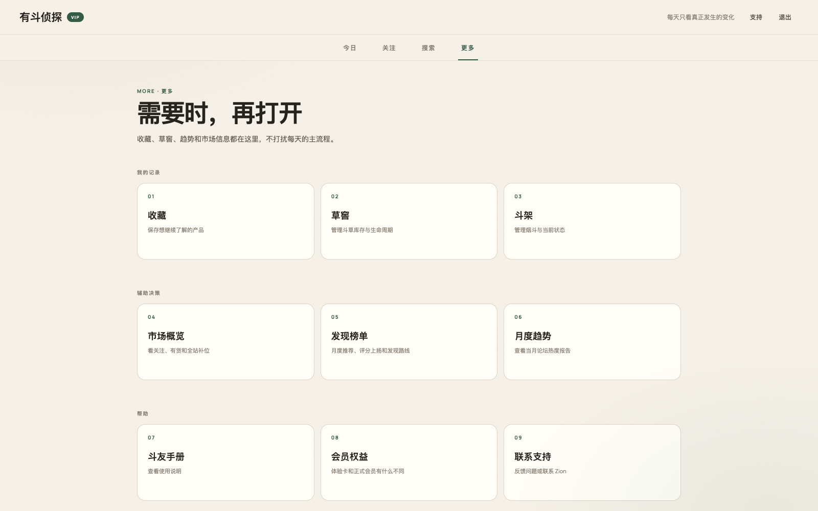Click the MORE · 更多 eyebrow label
Viewport: 818px width, 511px height.
pos(155,91)
